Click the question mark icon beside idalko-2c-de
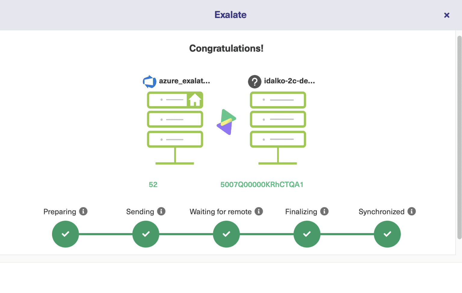Screen dimensions: 462x293 (x=255, y=82)
